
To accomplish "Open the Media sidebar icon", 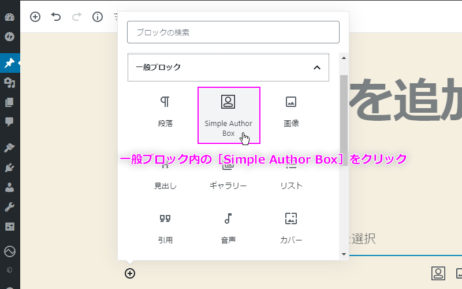I will (9, 83).
